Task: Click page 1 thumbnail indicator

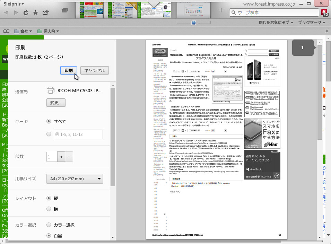Action: pyautogui.click(x=303, y=48)
